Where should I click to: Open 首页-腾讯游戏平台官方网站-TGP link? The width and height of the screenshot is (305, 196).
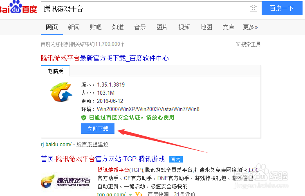pos(103,159)
